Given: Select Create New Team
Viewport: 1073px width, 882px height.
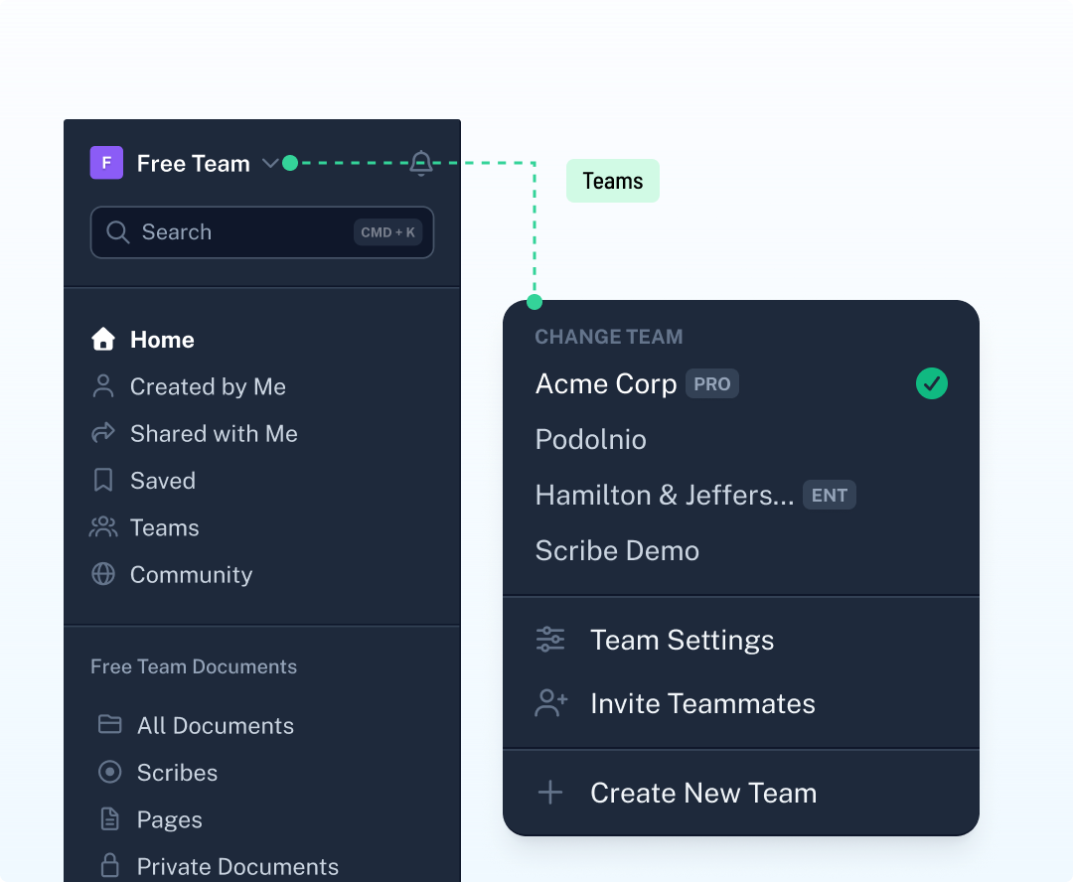Looking at the screenshot, I should pos(703,794).
